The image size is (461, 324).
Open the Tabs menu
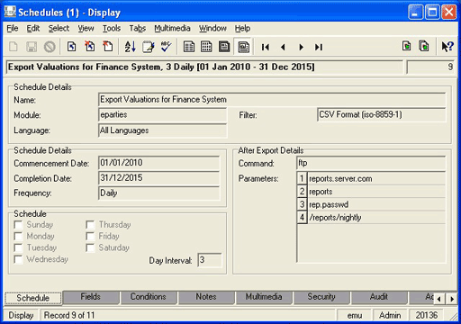138,28
